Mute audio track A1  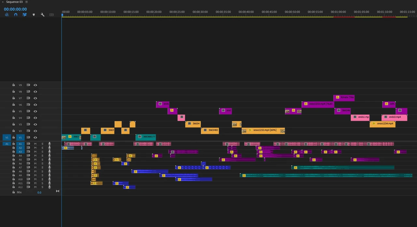(35, 144)
